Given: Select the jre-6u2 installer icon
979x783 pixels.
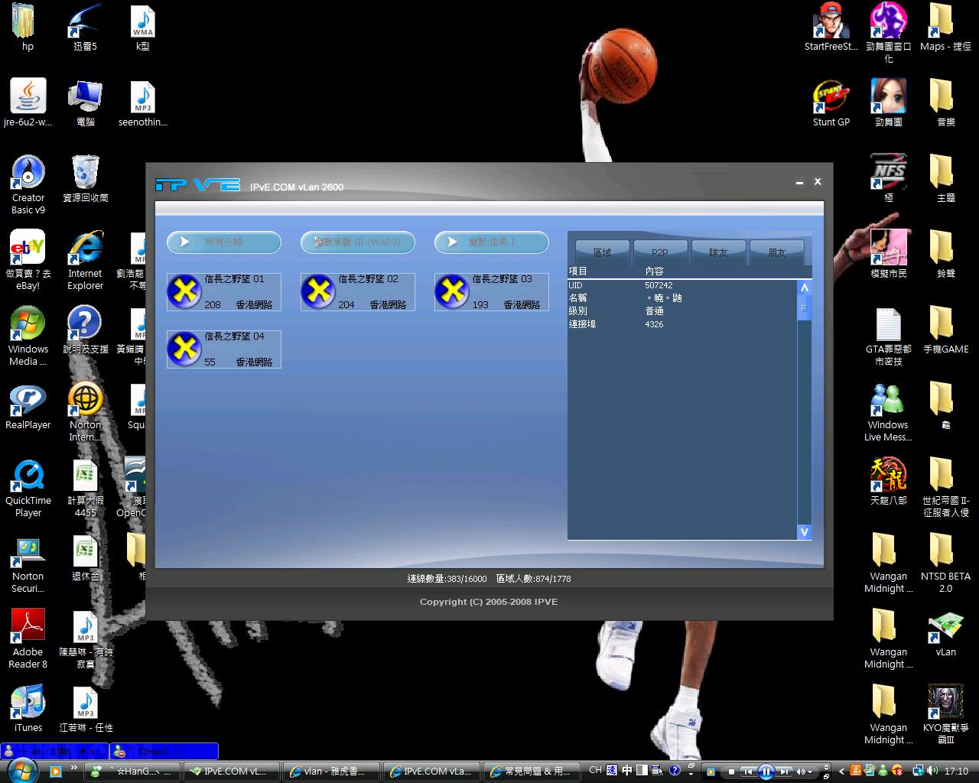Looking at the screenshot, I should 28,103.
